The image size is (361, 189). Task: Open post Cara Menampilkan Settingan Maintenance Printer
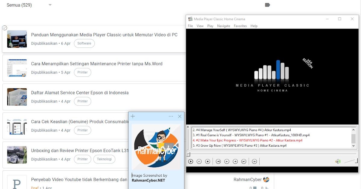(97, 64)
